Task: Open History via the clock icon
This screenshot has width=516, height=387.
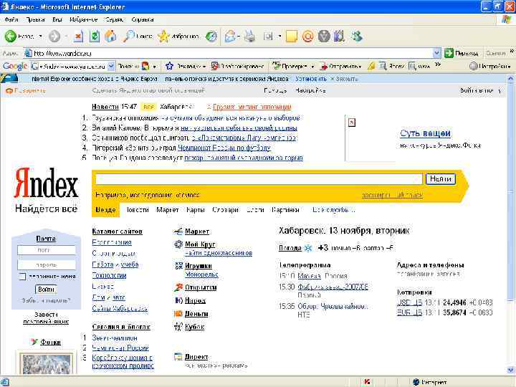Action: [x=211, y=37]
